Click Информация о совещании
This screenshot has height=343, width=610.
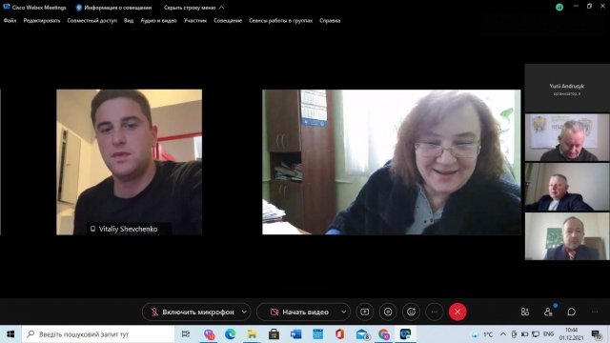[x=113, y=8]
